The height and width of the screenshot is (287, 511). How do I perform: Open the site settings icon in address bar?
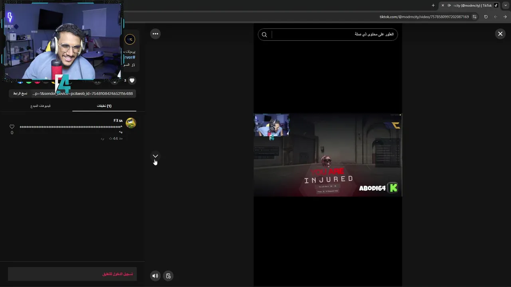tap(474, 17)
